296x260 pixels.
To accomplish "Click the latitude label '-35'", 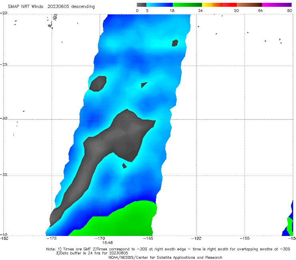I will coord(4,174).
